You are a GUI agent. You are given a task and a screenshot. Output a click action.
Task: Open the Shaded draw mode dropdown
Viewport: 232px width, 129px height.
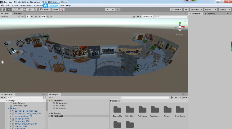click(x=9, y=17)
